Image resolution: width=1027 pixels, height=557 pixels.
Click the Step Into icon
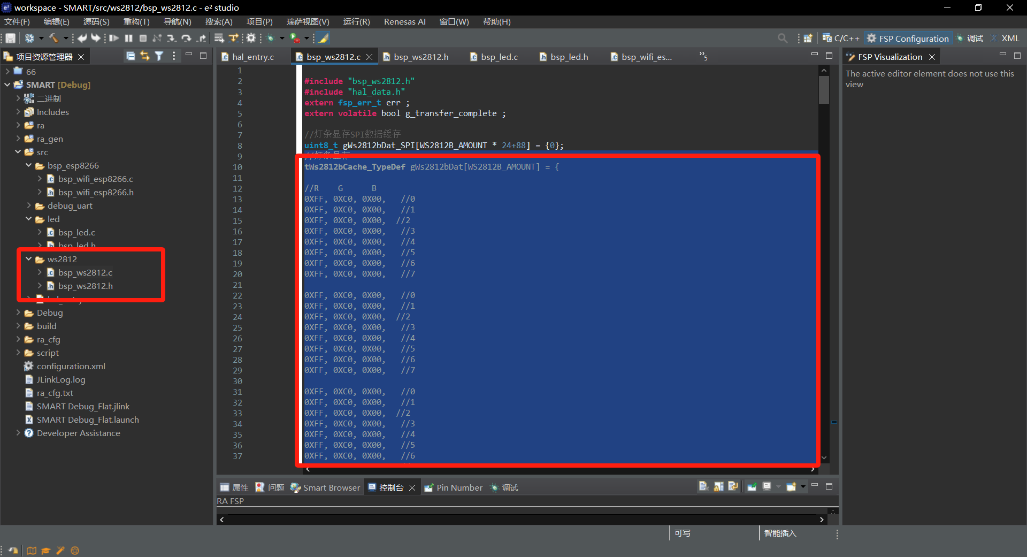click(171, 38)
